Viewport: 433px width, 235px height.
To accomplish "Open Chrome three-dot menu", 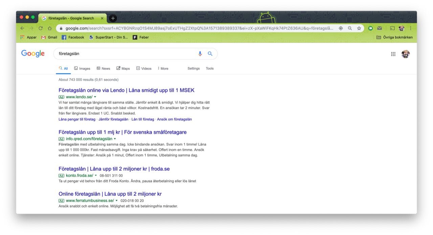I will (x=411, y=28).
